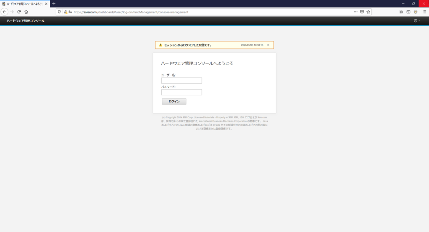Go to the browser Home page icon
The image size is (429, 232).
pos(26,12)
